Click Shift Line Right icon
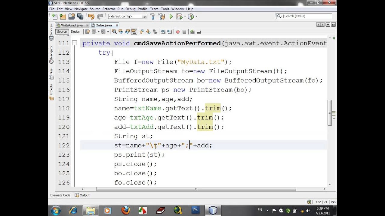The height and width of the screenshot is (216, 385). (x=169, y=31)
